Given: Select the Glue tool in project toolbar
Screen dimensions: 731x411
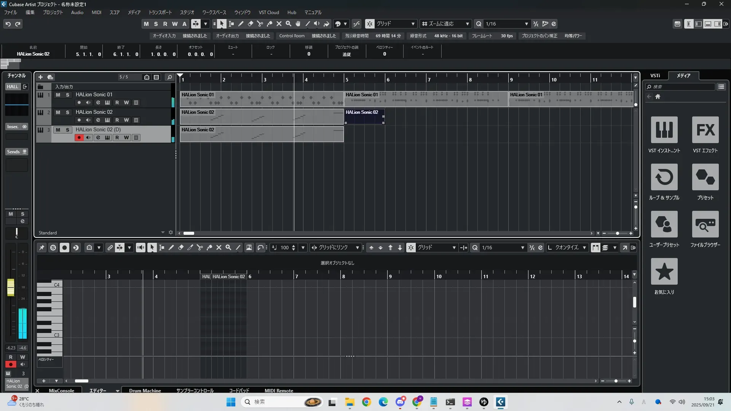Looking at the screenshot, I should [270, 24].
